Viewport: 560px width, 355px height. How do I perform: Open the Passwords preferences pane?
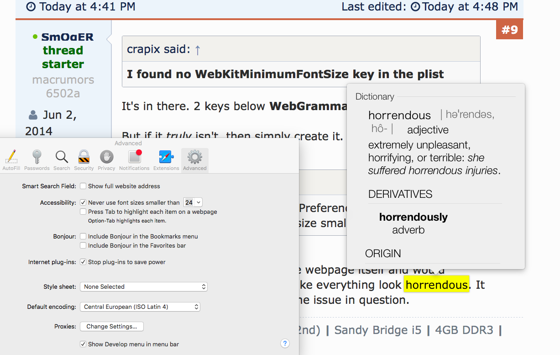37,160
